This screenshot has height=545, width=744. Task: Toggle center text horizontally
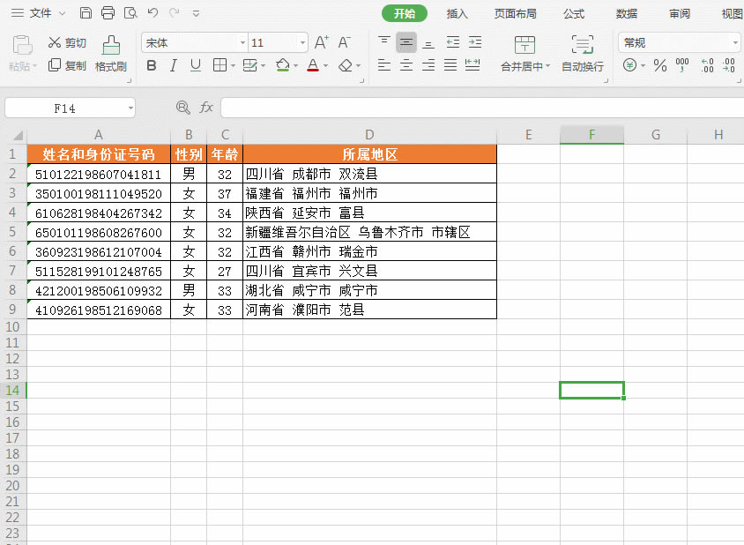[x=406, y=65]
